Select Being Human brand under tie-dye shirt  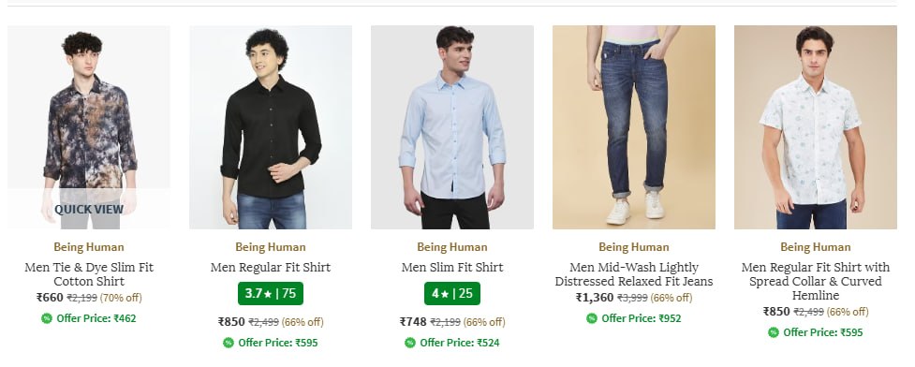[89, 247]
